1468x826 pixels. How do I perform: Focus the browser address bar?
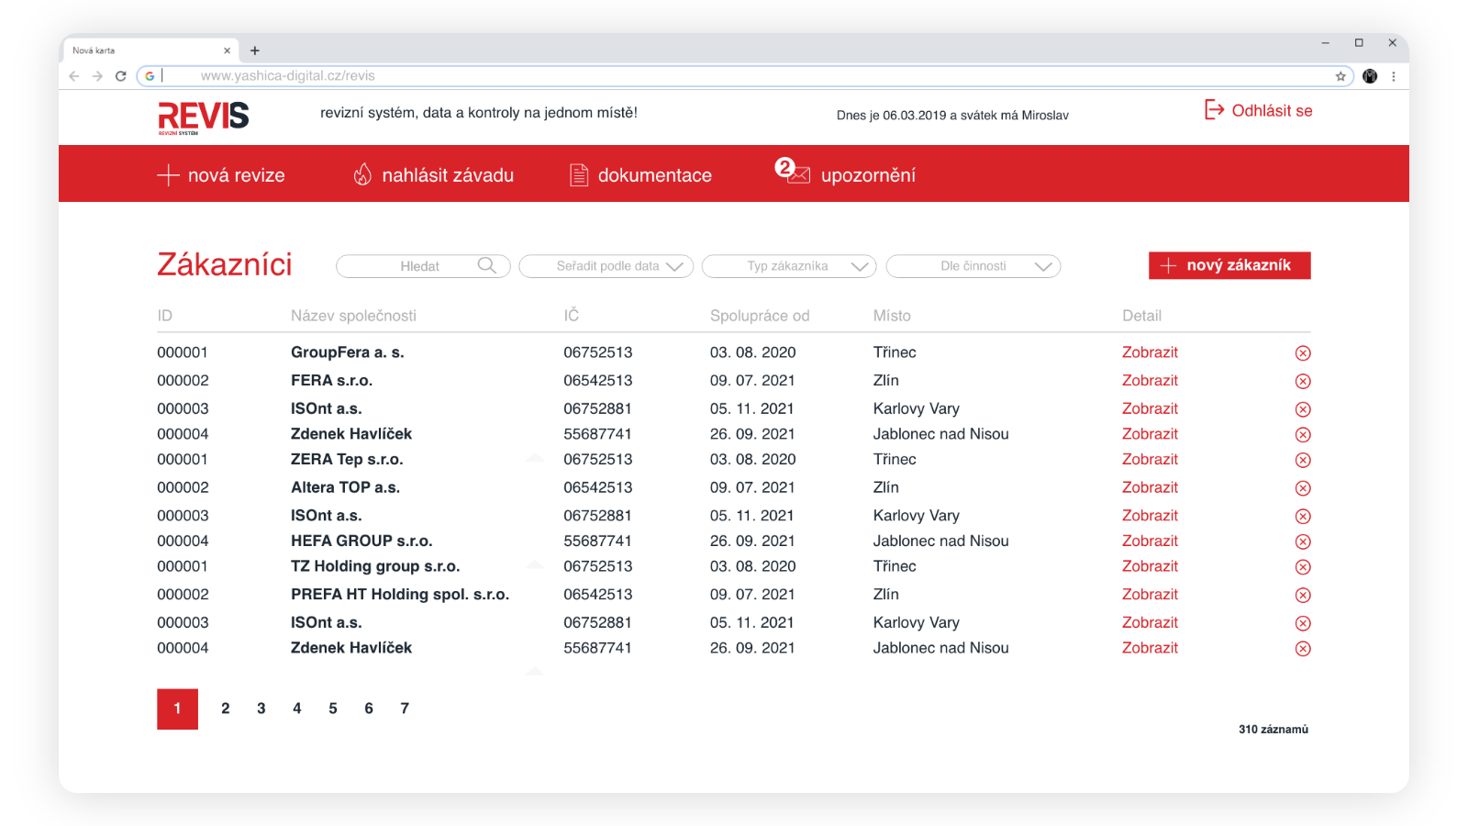point(745,76)
